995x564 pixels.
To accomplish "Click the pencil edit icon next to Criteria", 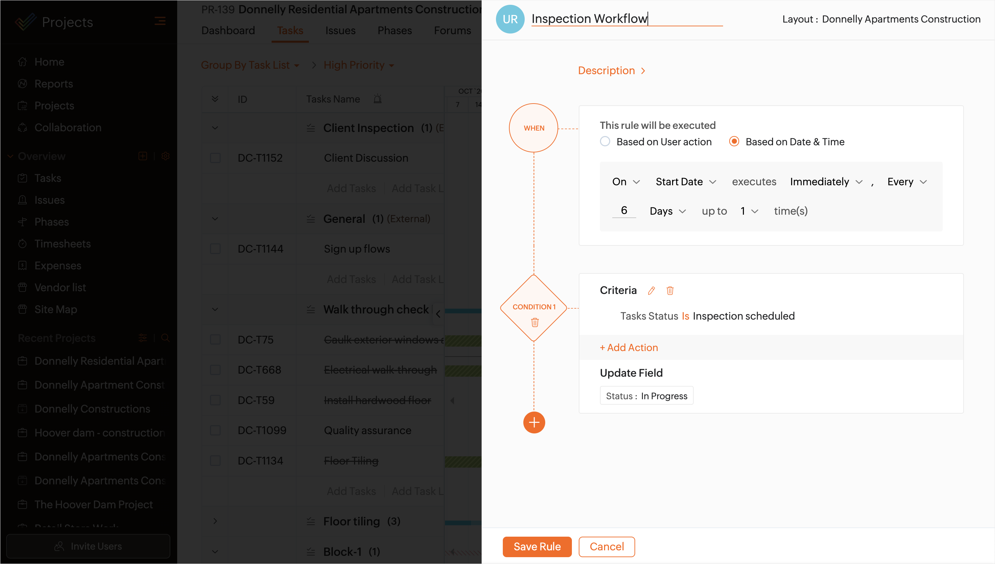I will click(651, 291).
